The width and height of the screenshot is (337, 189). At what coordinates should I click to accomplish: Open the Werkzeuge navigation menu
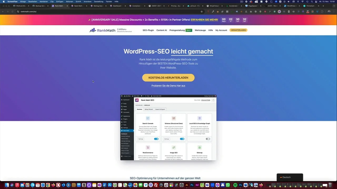200,30
